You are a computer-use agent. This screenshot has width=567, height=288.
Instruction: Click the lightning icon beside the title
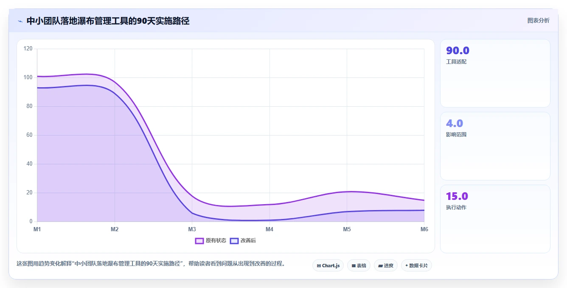tap(20, 21)
